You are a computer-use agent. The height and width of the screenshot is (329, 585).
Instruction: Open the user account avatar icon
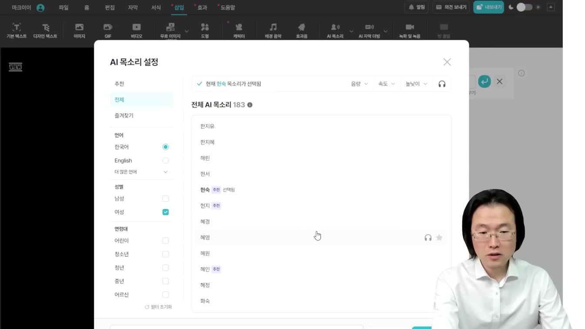[x=40, y=7]
